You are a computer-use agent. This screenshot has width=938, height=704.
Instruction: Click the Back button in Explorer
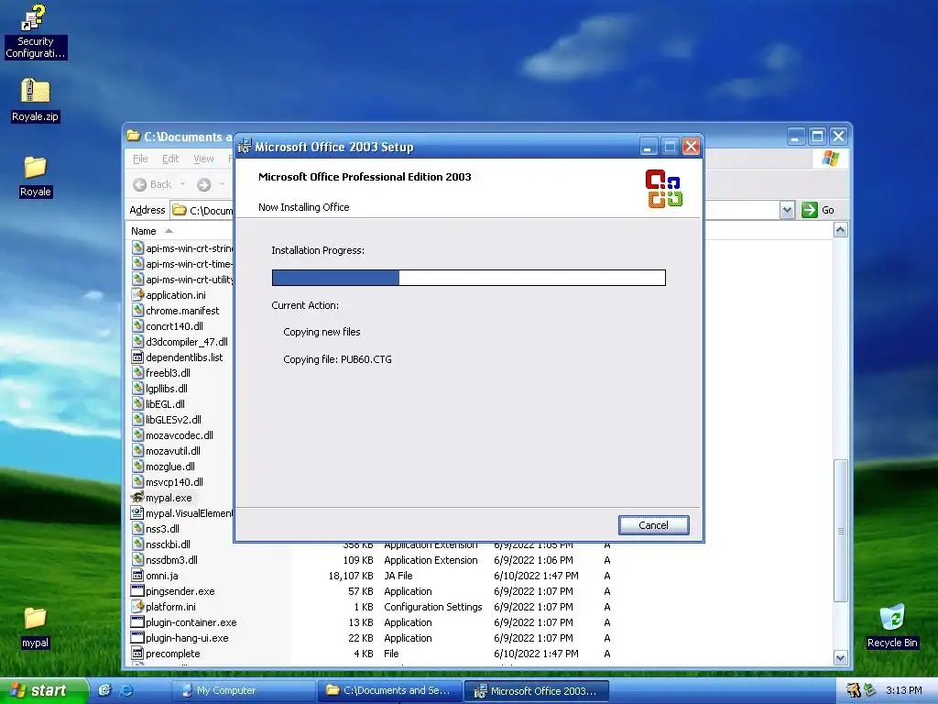153,184
